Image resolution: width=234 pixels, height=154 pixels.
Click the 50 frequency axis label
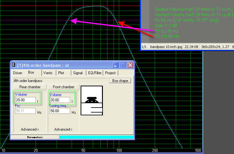pyautogui.click(x=83, y=151)
